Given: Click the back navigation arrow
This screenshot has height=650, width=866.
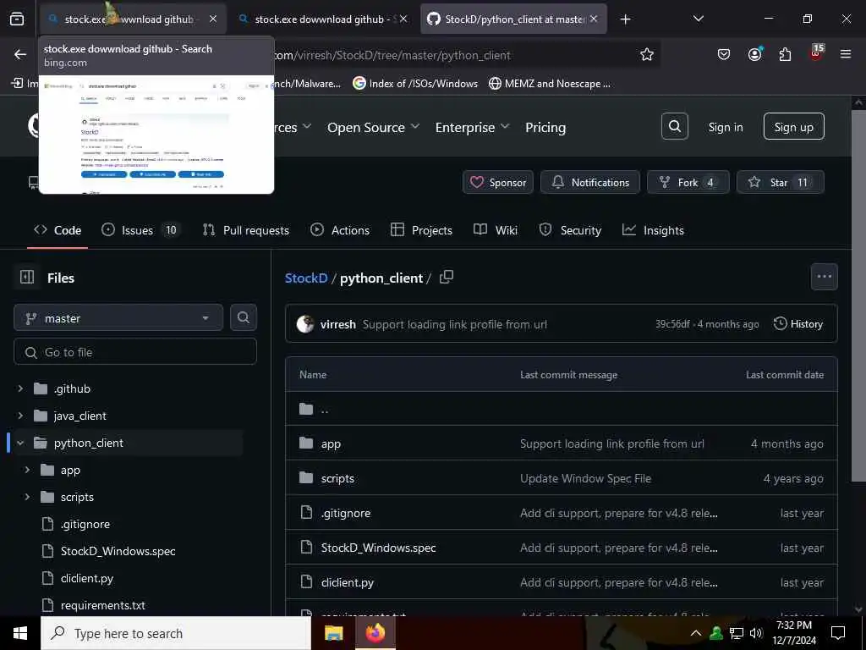Looking at the screenshot, I should click(x=20, y=54).
